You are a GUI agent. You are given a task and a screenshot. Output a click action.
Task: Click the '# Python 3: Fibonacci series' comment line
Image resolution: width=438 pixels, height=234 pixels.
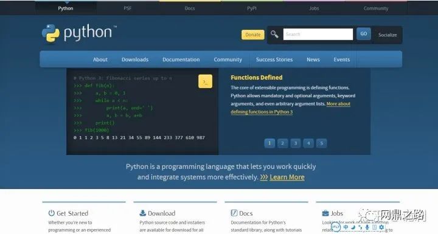click(x=123, y=78)
